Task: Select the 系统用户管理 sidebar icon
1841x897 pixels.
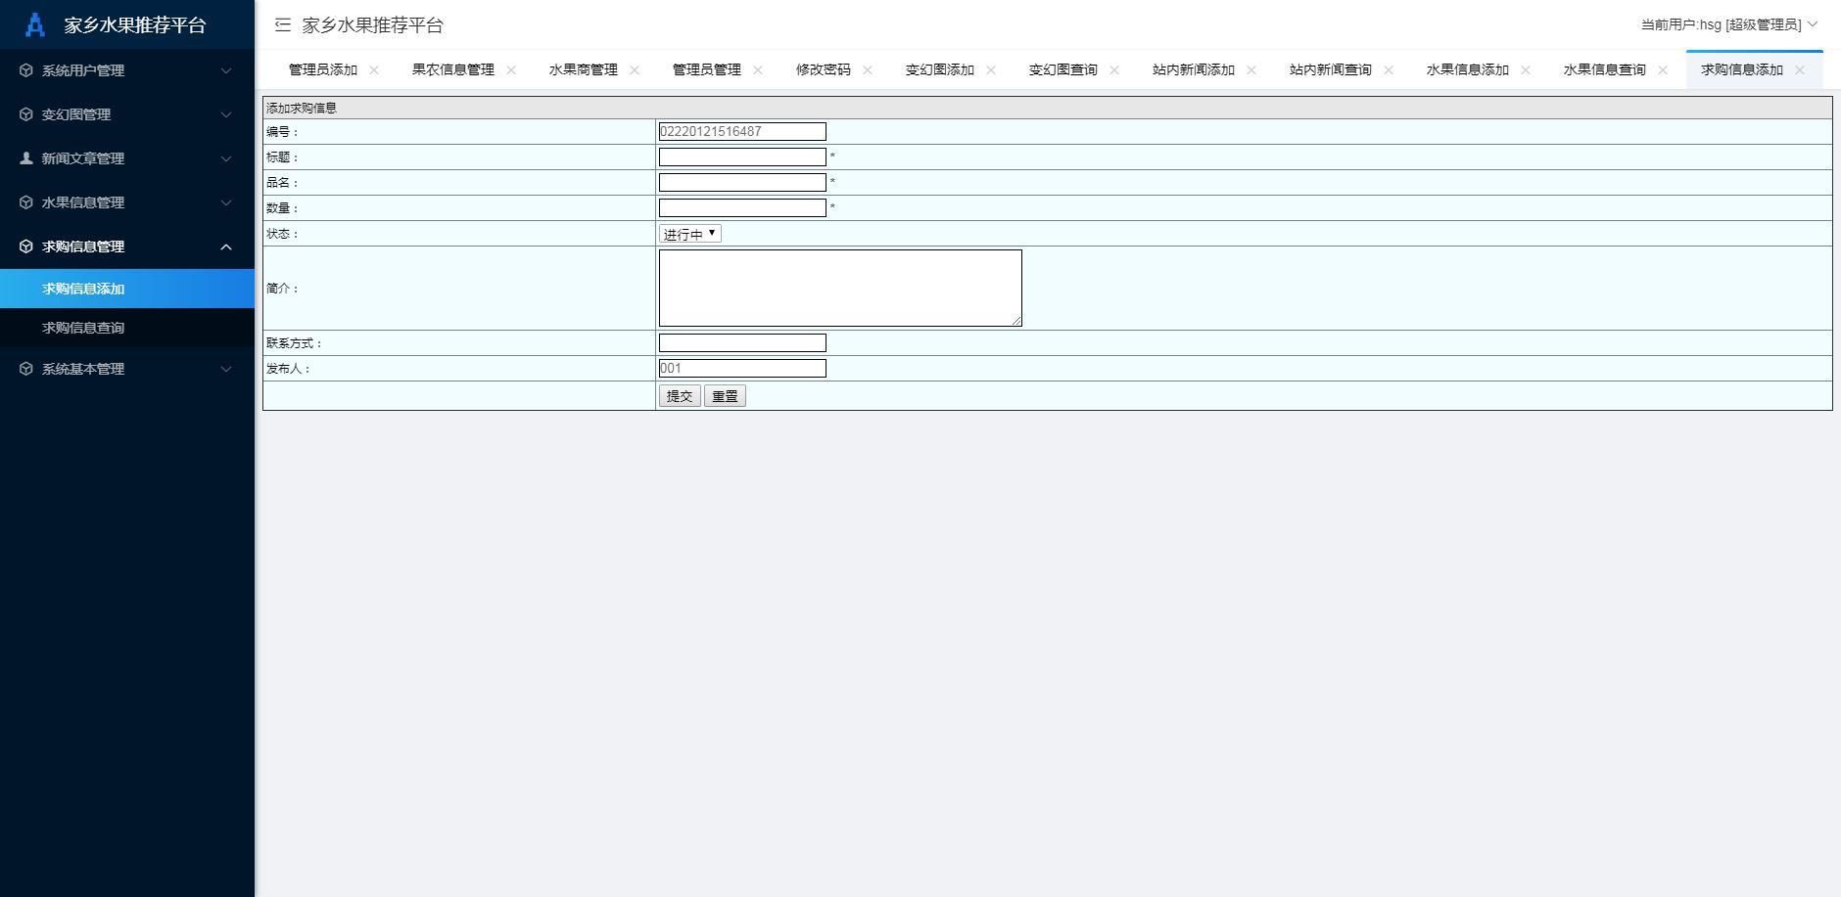Action: pyautogui.click(x=24, y=70)
